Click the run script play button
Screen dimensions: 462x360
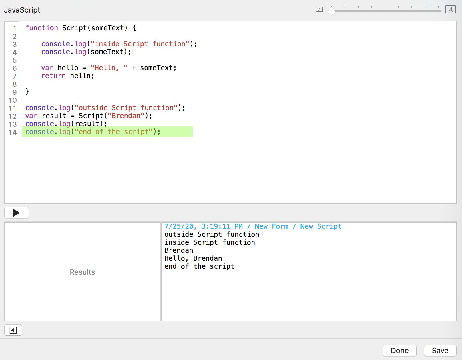[17, 213]
